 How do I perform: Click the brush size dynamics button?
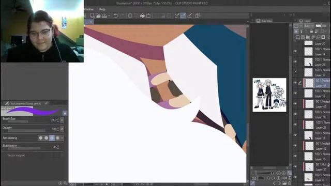(62, 120)
